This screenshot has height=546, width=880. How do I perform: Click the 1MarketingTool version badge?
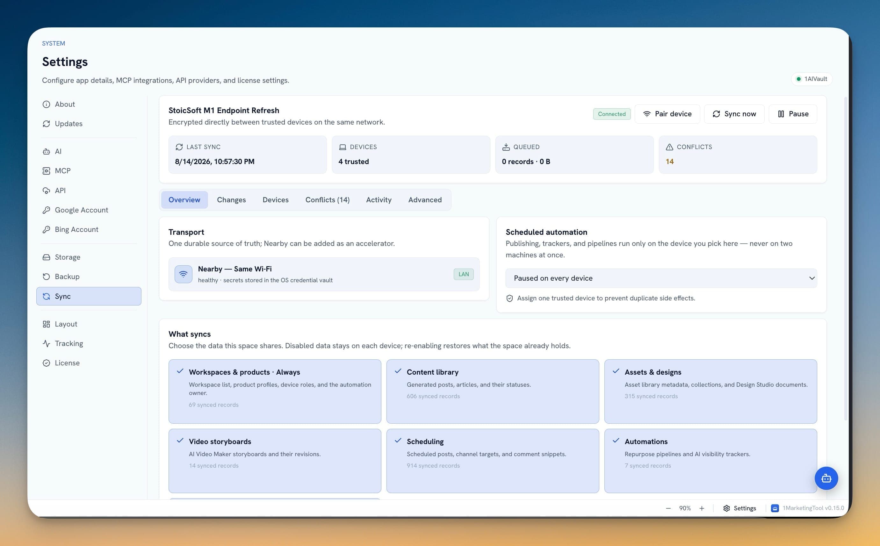click(807, 508)
